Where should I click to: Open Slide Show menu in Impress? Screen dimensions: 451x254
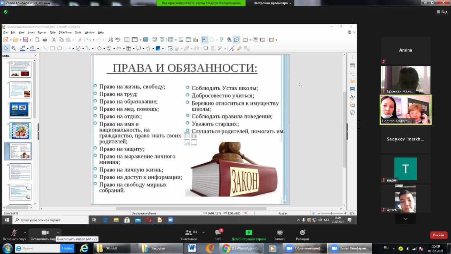coord(65,32)
